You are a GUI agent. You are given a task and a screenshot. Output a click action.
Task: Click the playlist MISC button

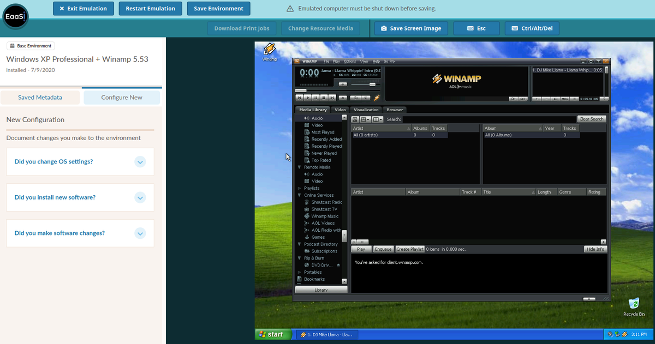pyautogui.click(x=565, y=99)
